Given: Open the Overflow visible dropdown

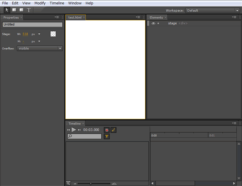Looking at the screenshot, I should click(40, 49).
